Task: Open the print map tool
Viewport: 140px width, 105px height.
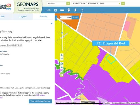Action: 55,10
